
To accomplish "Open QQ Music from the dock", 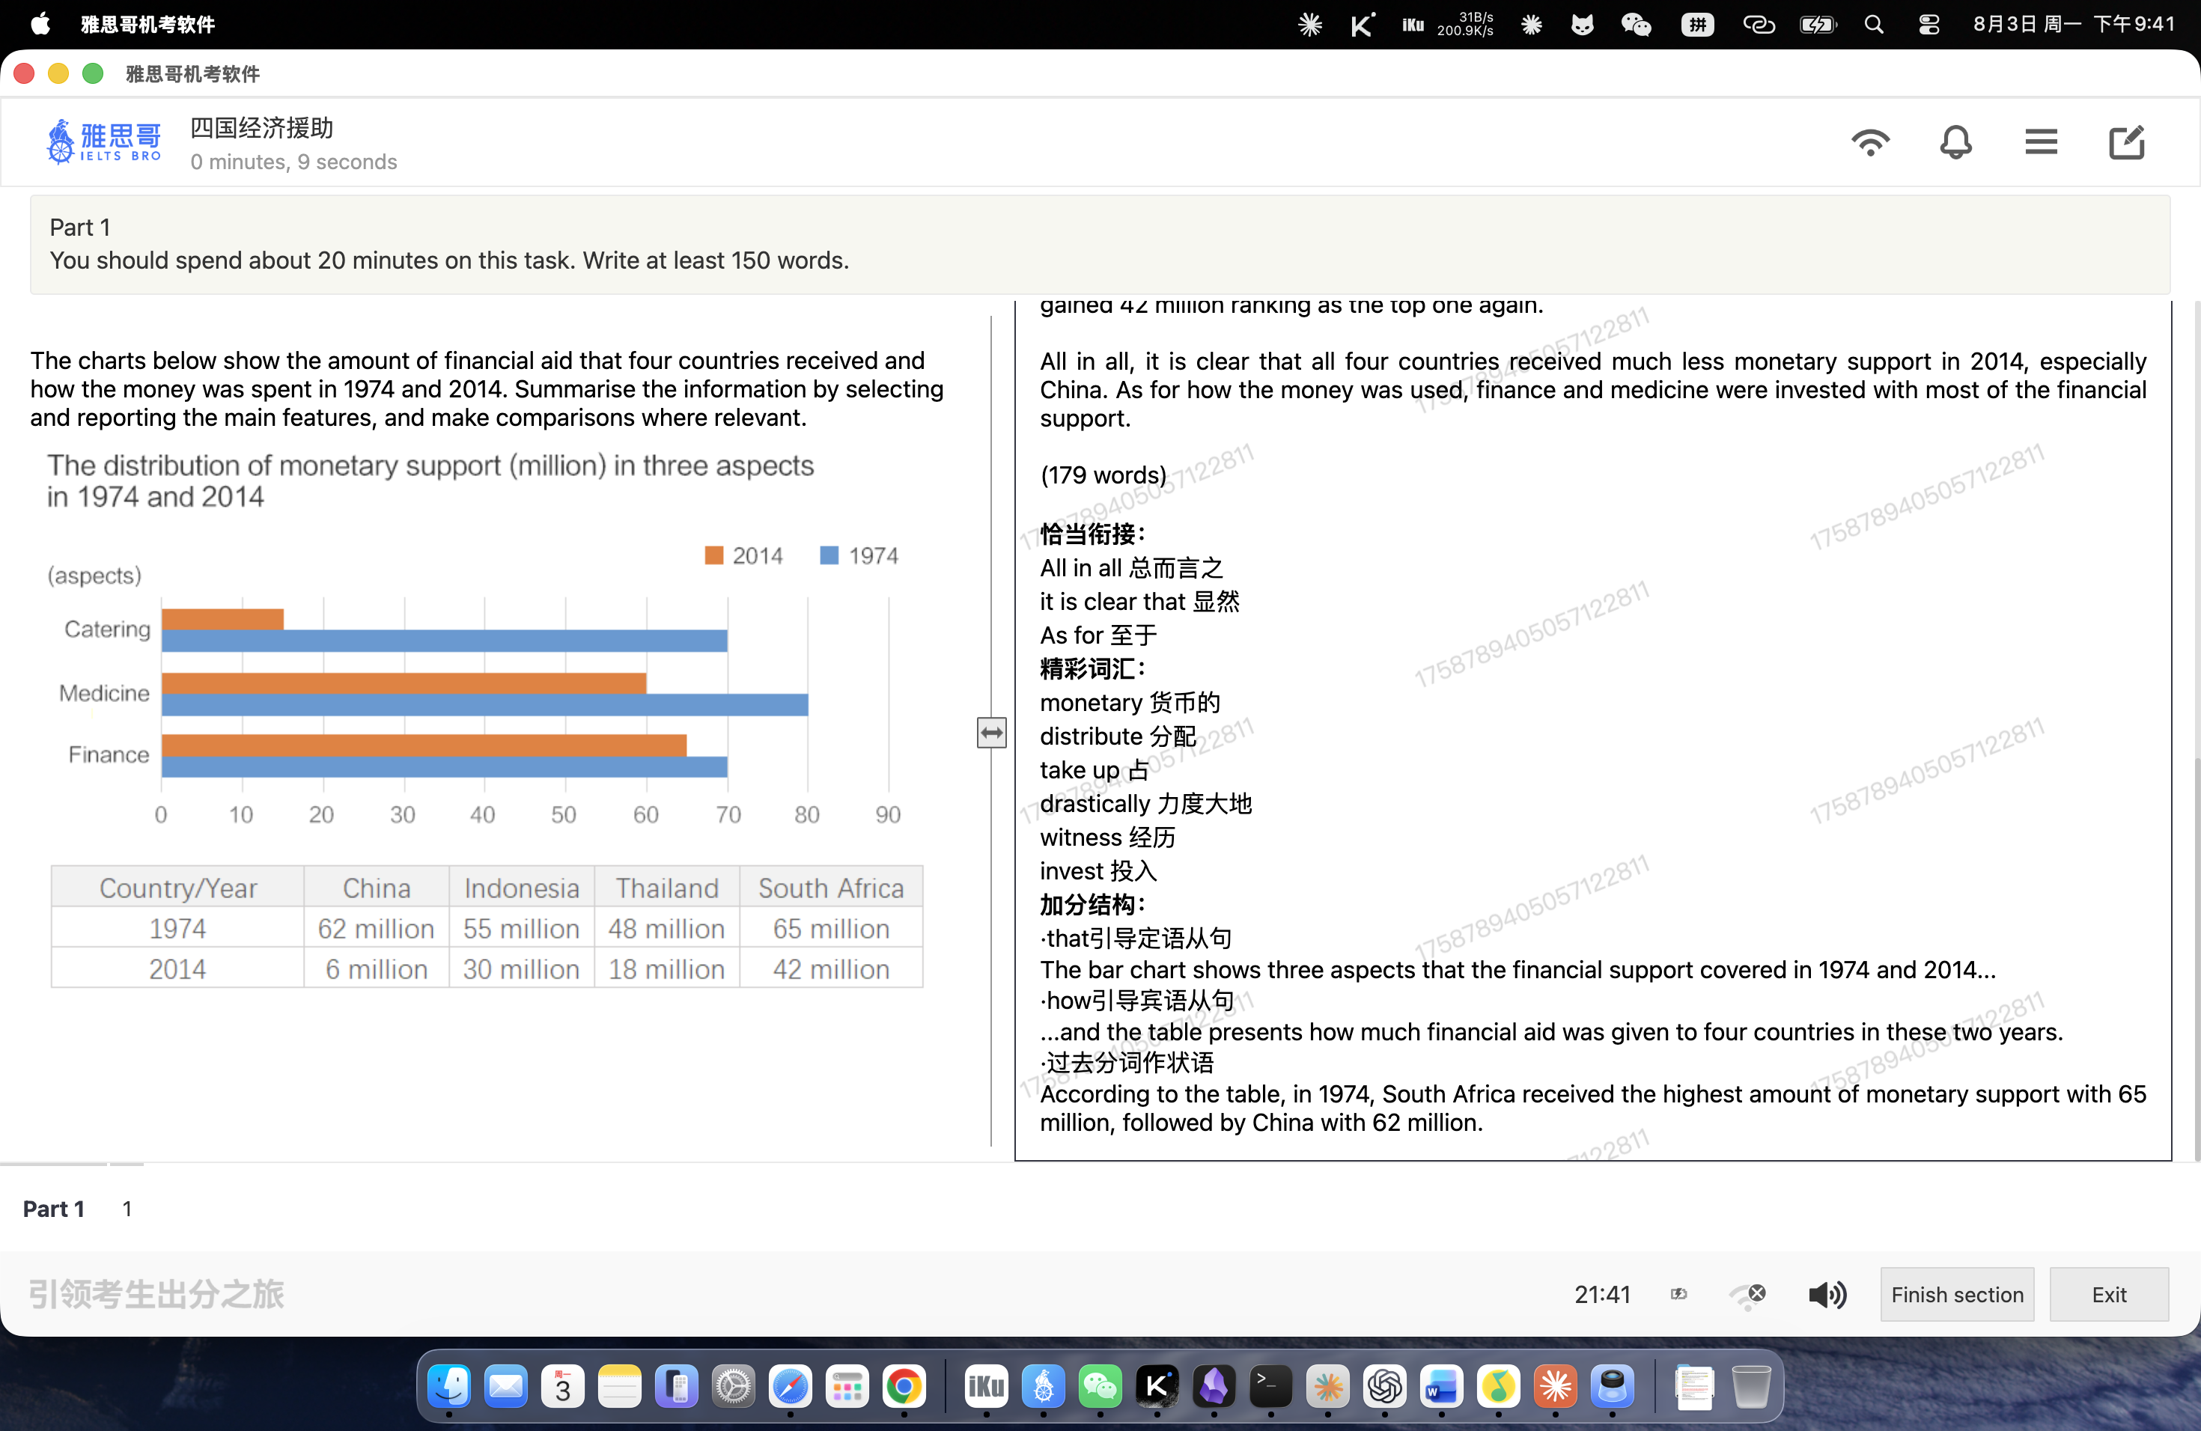I will [x=1498, y=1385].
